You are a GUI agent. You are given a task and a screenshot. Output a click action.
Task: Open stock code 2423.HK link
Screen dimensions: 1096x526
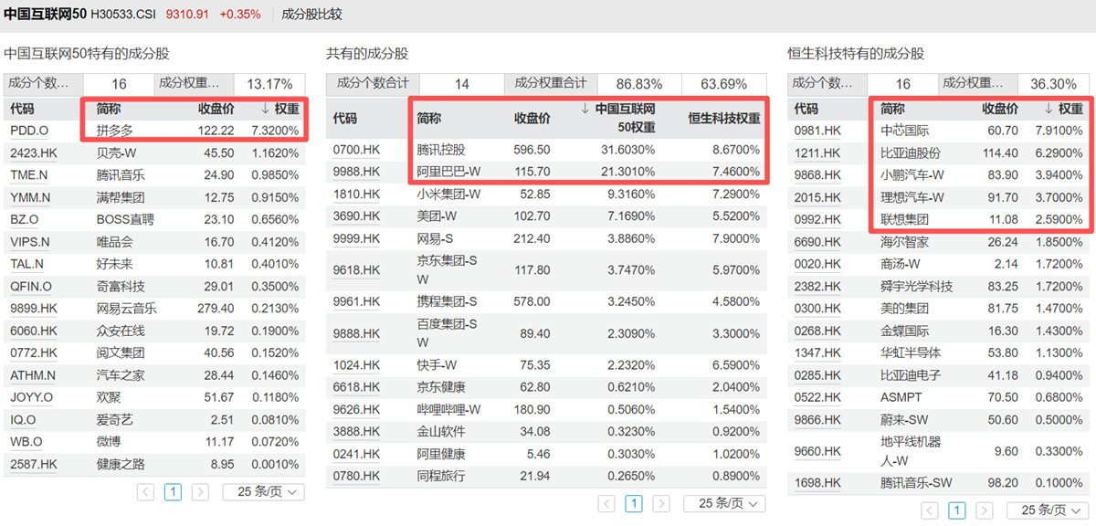pyautogui.click(x=33, y=153)
